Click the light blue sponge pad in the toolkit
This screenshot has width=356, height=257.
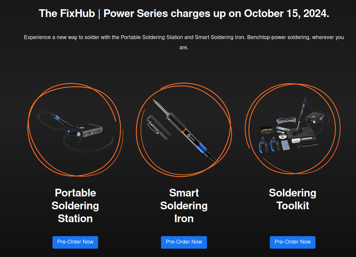(x=285, y=145)
